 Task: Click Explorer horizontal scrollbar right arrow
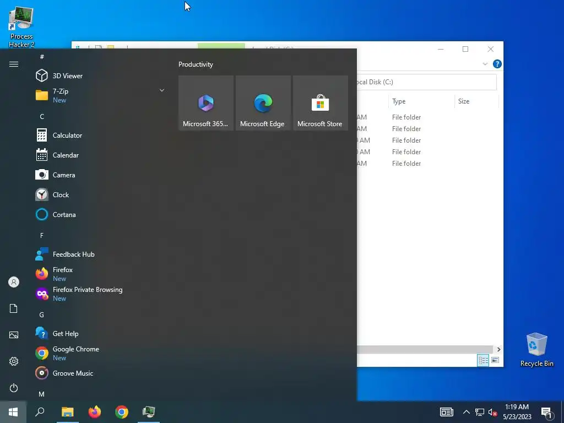point(498,349)
